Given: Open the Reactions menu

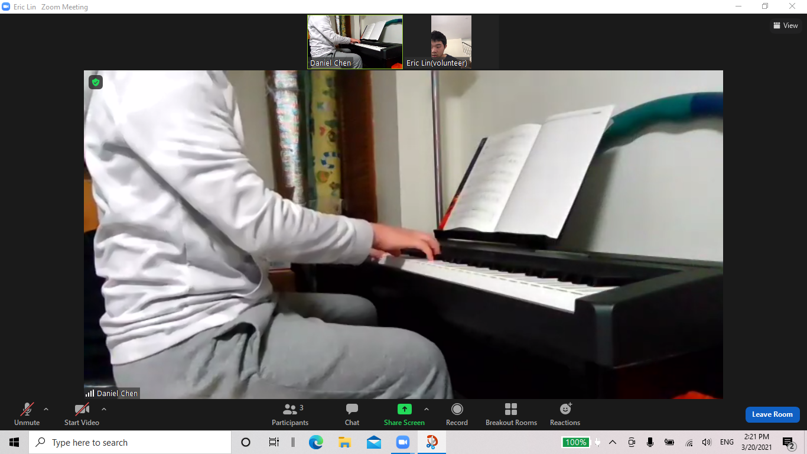Looking at the screenshot, I should (x=565, y=414).
